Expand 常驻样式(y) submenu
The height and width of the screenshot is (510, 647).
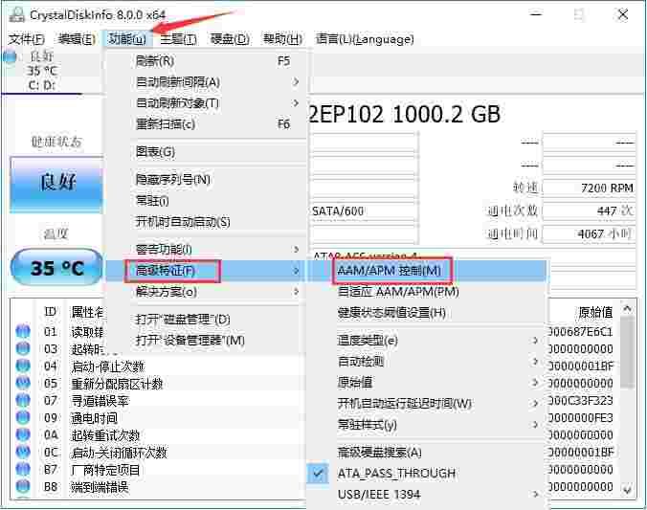click(x=426, y=424)
